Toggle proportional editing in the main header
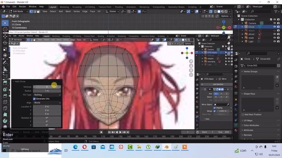The image size is (282, 158). coord(139,11)
